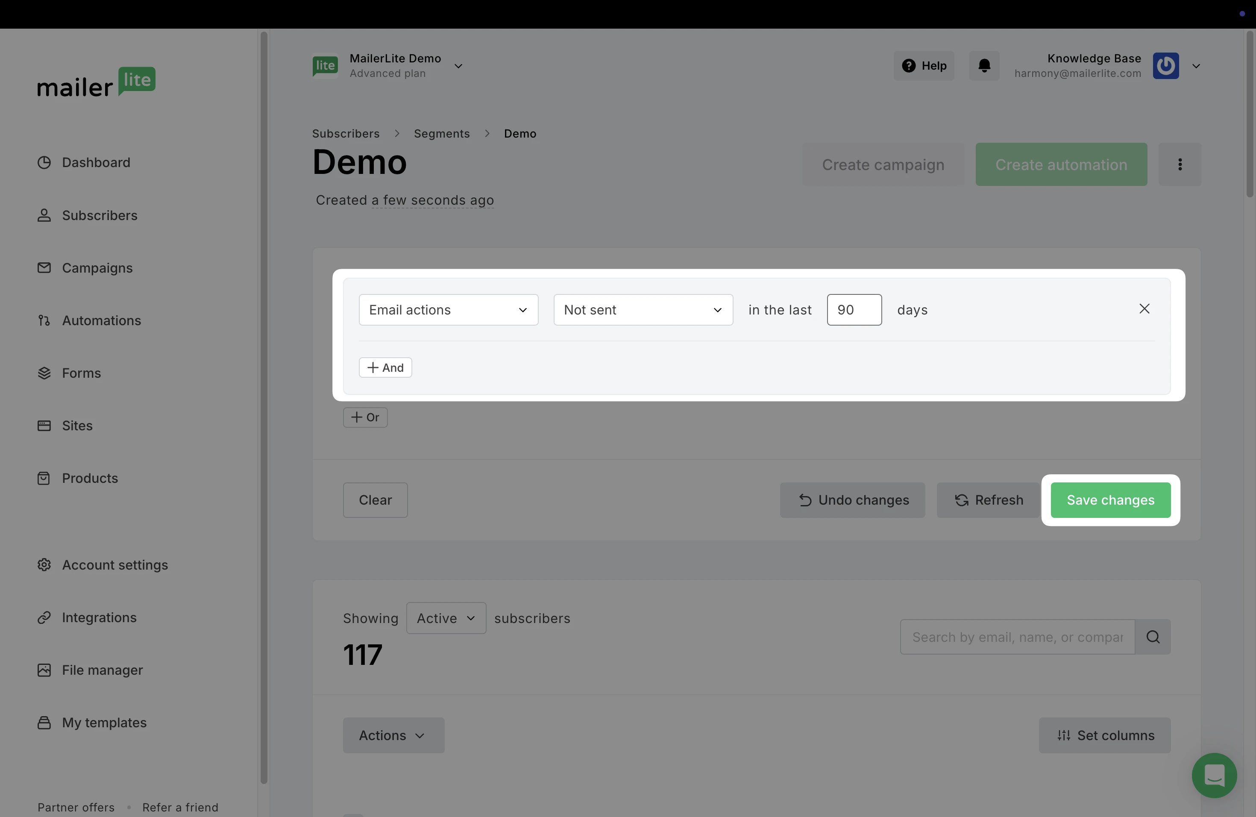Open the Actions dropdown menu

(x=393, y=735)
